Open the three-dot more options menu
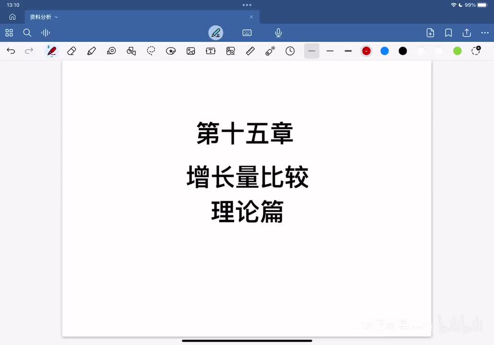This screenshot has width=494, height=345. (x=485, y=33)
